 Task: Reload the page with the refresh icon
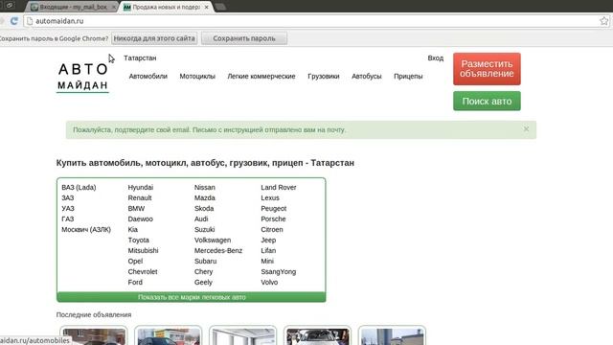[x=14, y=21]
